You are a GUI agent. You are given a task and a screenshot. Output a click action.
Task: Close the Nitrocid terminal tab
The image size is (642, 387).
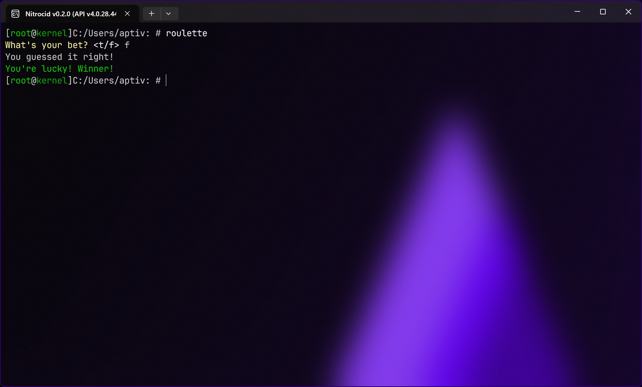[x=127, y=14]
